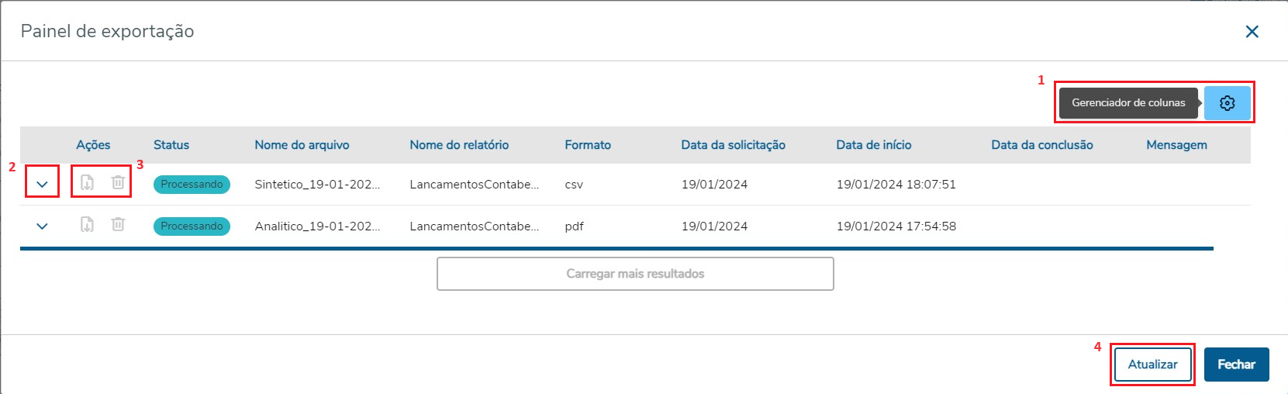The width and height of the screenshot is (1288, 394).
Task: Click the Formato column header
Action: click(x=588, y=145)
